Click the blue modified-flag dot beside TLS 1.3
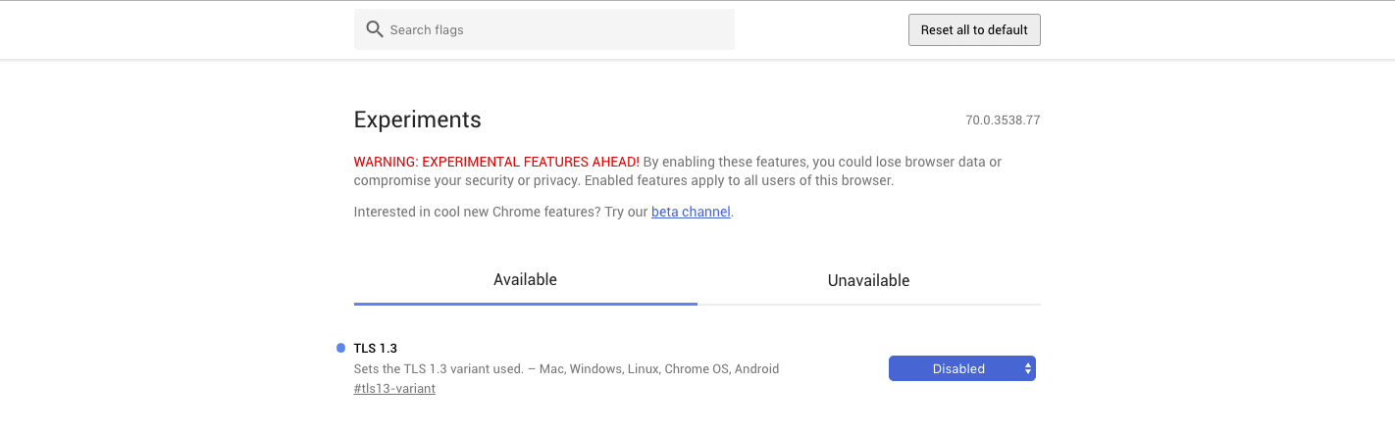This screenshot has height=432, width=1395. pyautogui.click(x=340, y=348)
